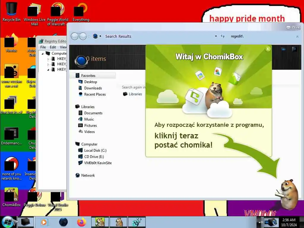
Task: Click the refresh icon in the address bar
Action: point(223,36)
